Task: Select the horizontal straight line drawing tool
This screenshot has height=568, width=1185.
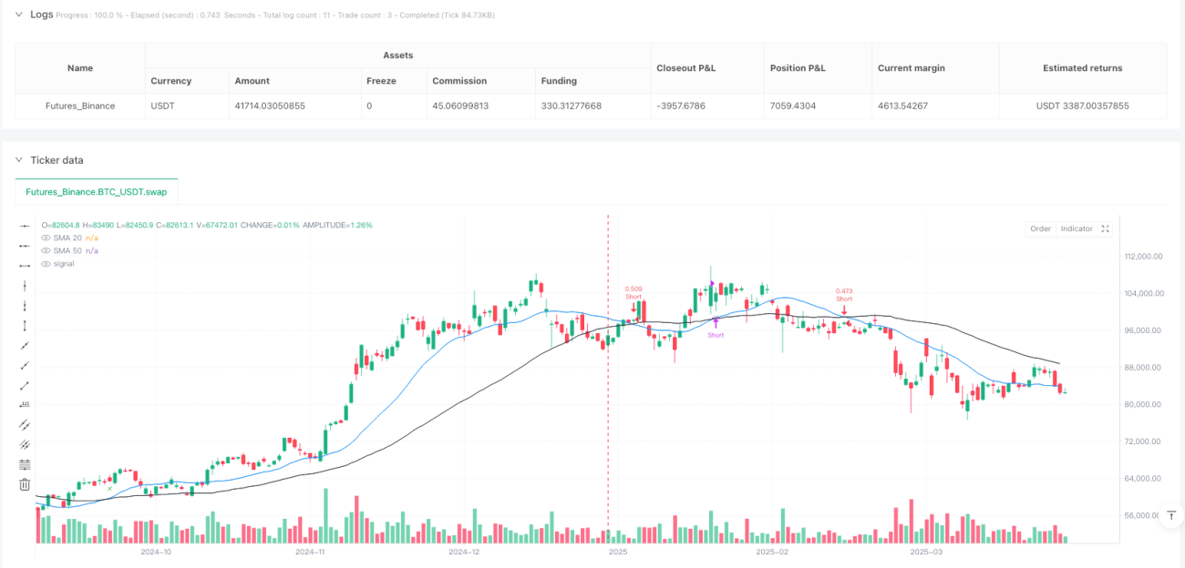Action: point(25,225)
